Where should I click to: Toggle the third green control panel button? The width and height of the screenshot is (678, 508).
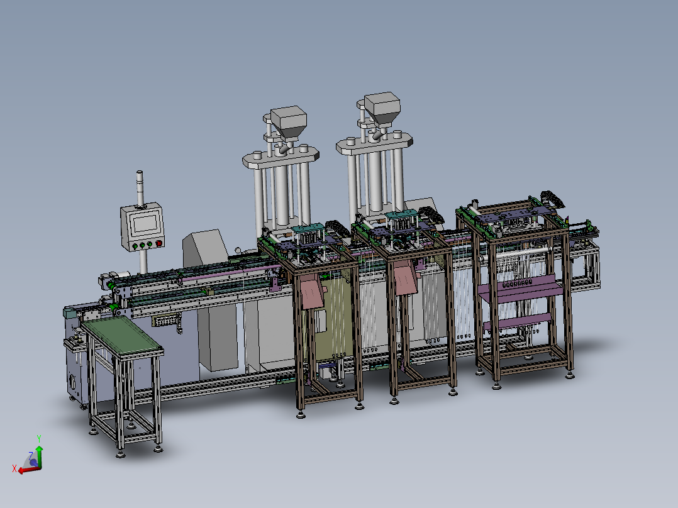(150, 245)
